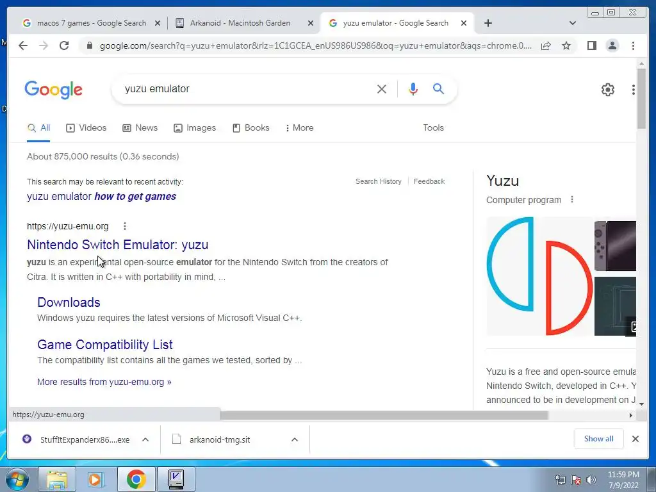
Task: Go back to the previous page
Action: 23,45
